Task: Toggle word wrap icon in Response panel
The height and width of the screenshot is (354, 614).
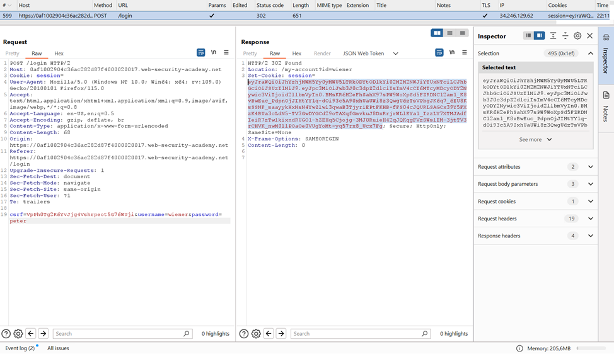Action: click(439, 52)
